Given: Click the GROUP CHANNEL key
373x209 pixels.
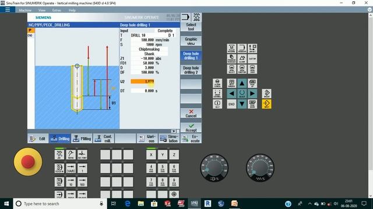Looking at the screenshot, I should pyautogui.click(x=217, y=93).
